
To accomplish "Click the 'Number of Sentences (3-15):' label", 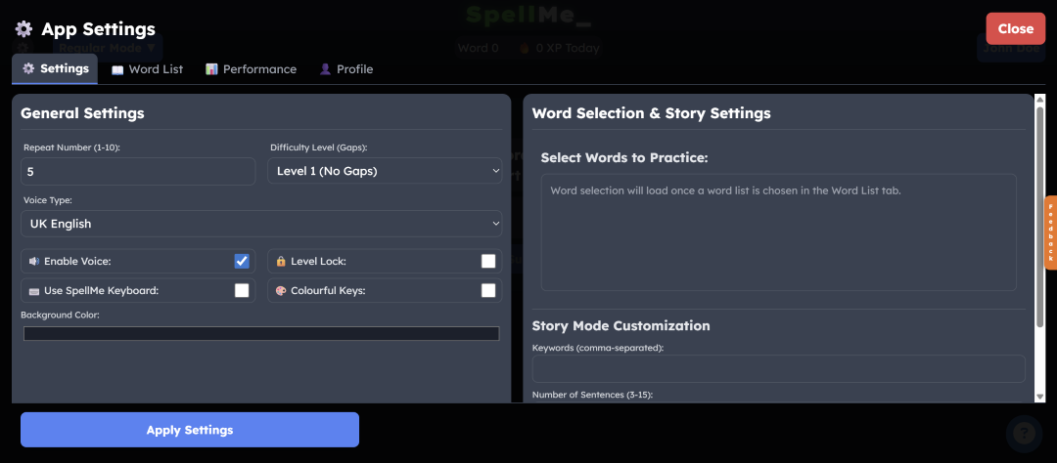I will coord(592,395).
